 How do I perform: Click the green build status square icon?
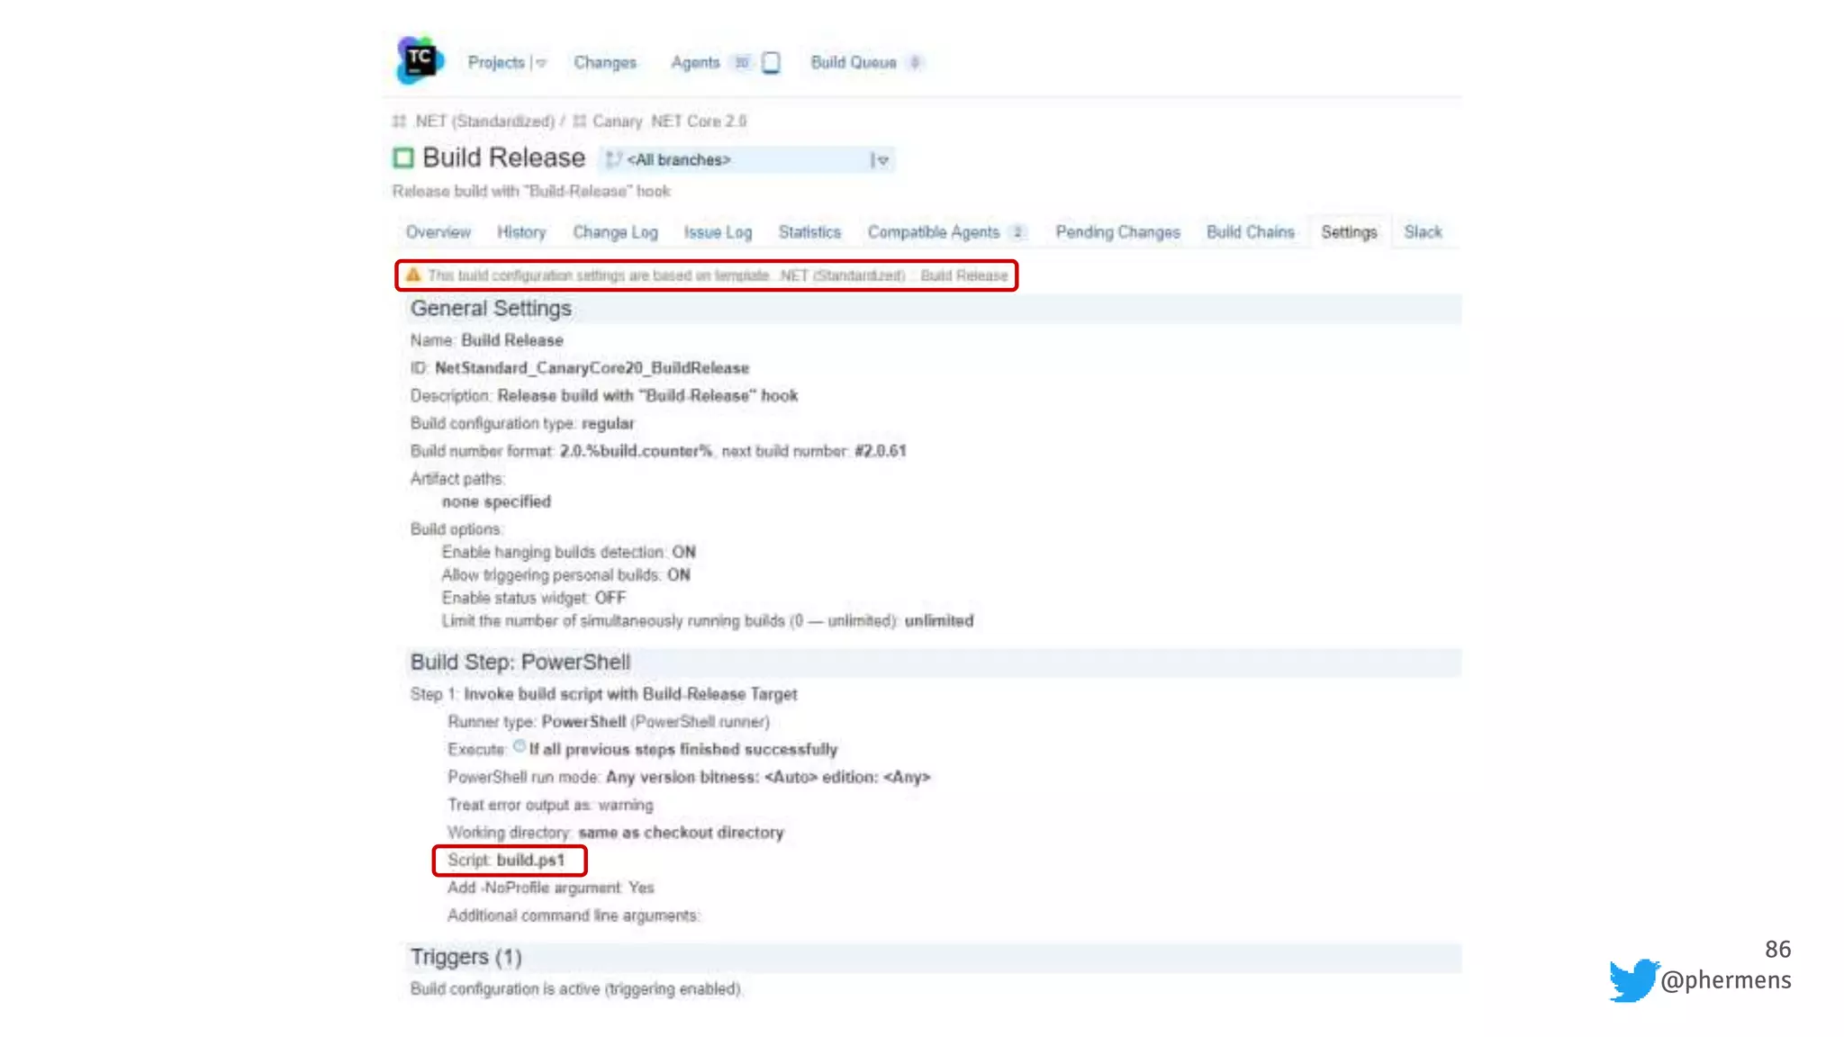pyautogui.click(x=403, y=158)
